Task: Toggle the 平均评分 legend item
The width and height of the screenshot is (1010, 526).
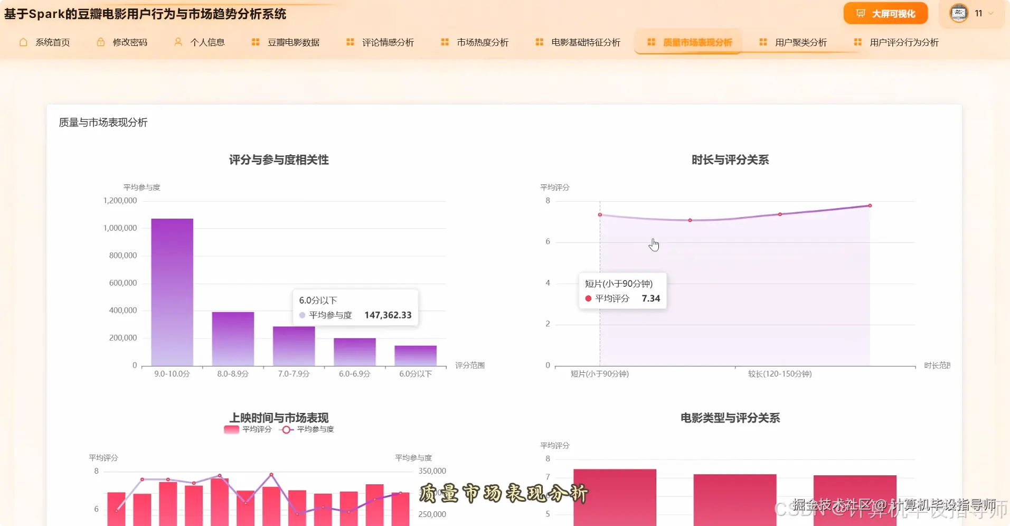Action: coord(248,429)
